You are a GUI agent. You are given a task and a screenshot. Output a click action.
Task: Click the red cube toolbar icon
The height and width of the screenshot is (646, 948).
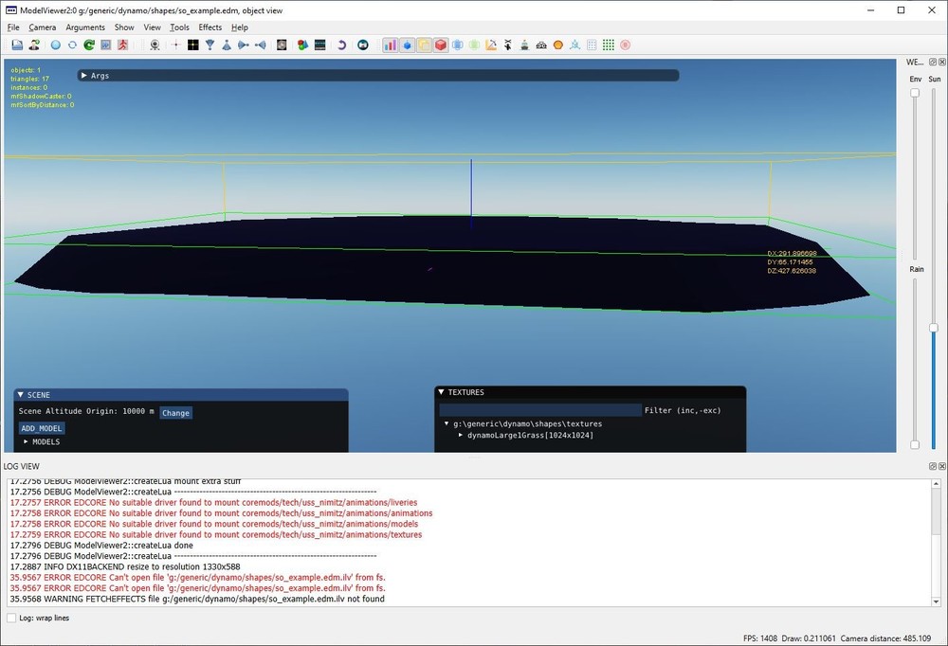[441, 45]
